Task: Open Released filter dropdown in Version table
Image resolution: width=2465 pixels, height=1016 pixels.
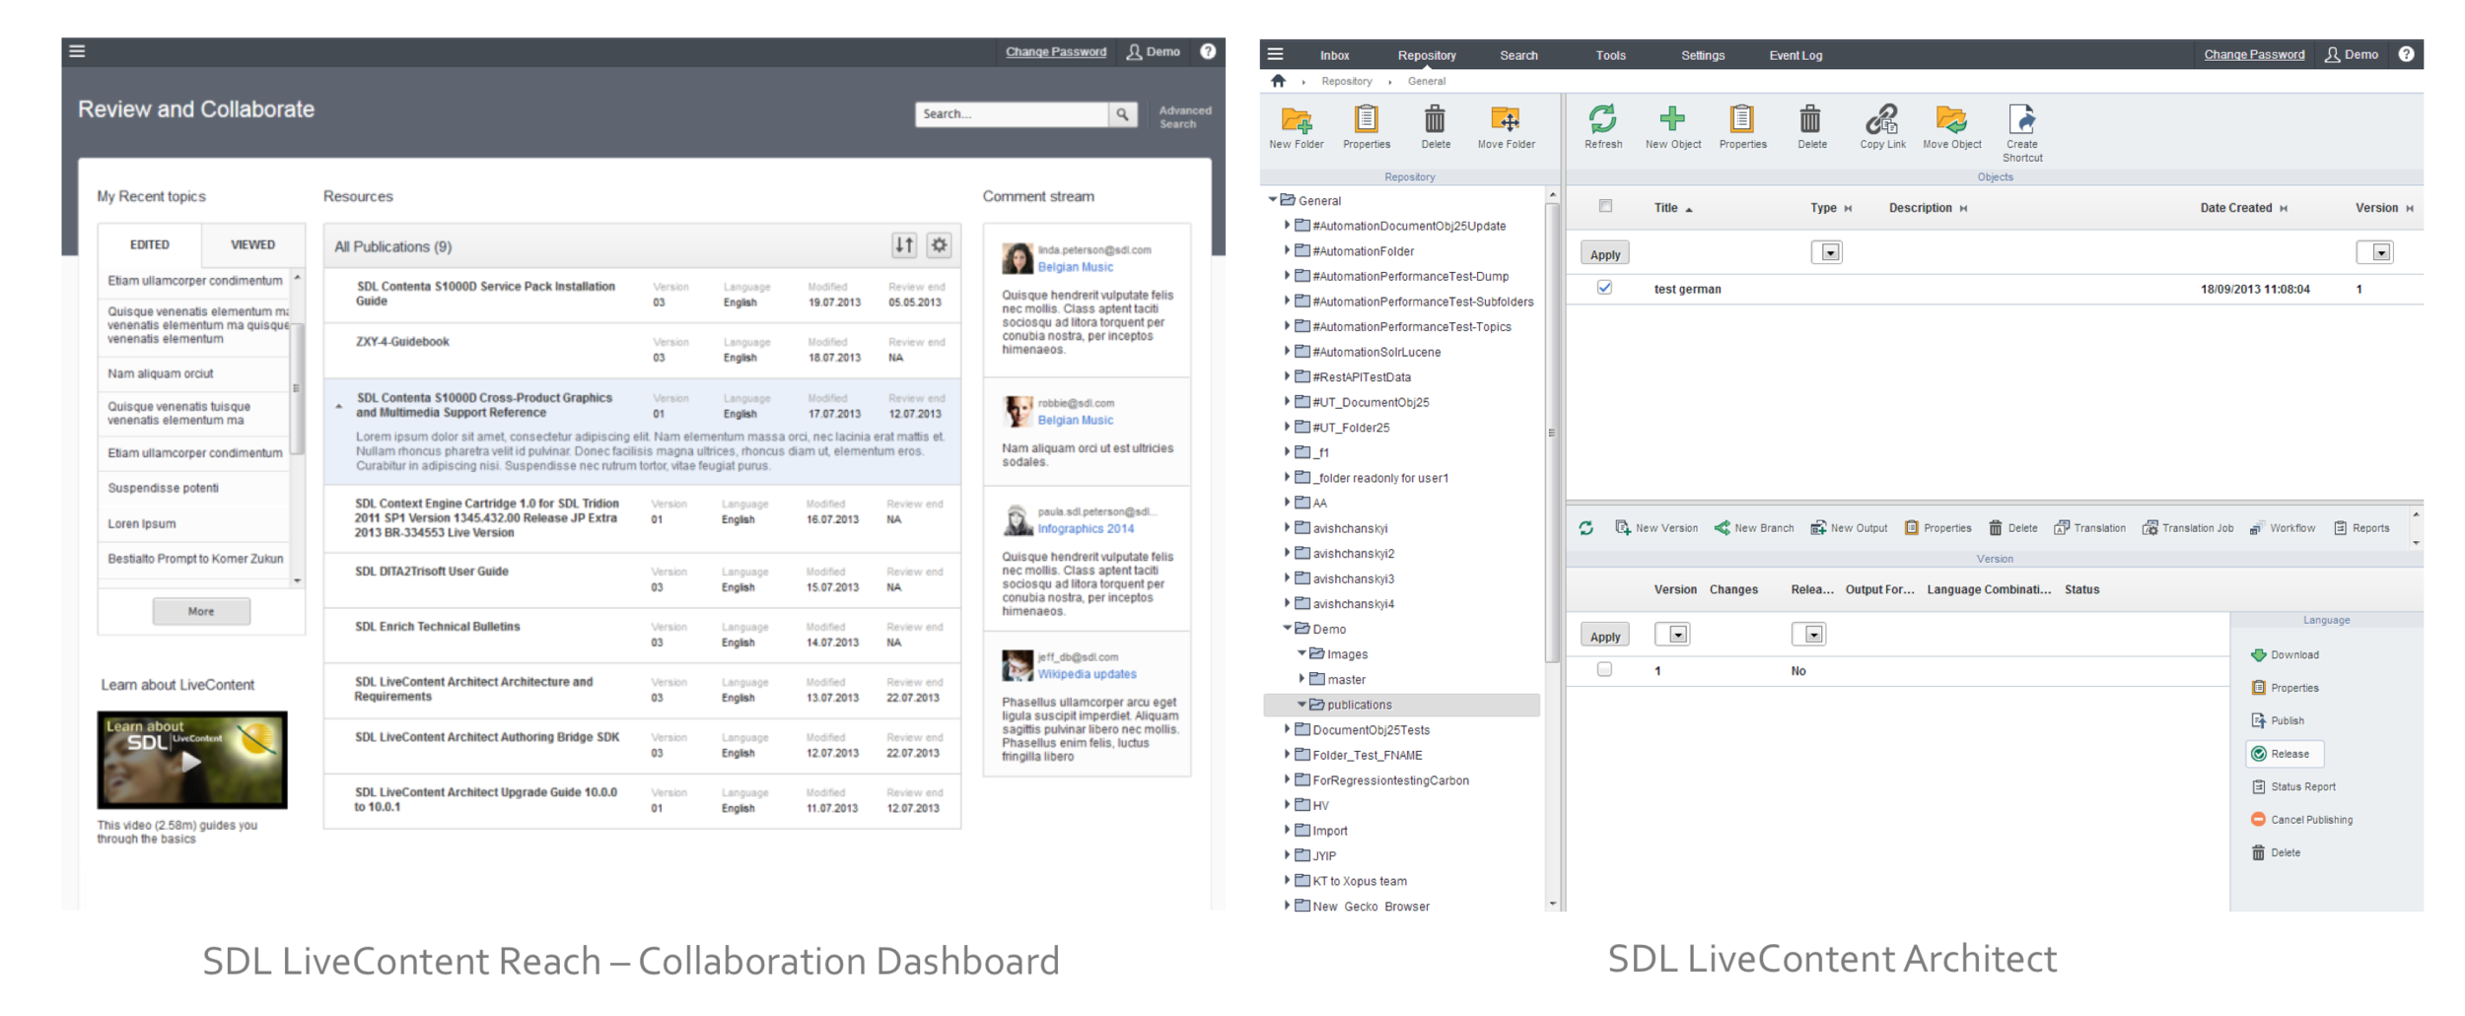Action: pos(1809,635)
